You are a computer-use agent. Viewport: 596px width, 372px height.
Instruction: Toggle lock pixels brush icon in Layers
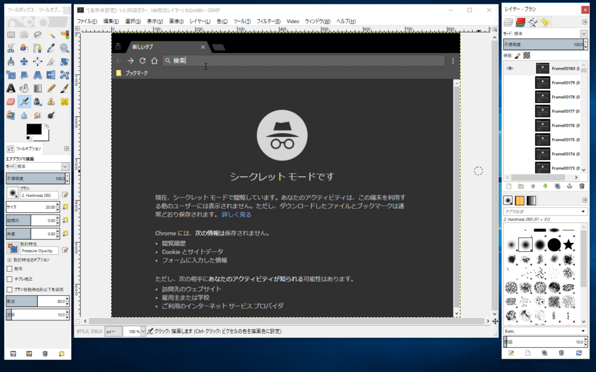point(517,56)
